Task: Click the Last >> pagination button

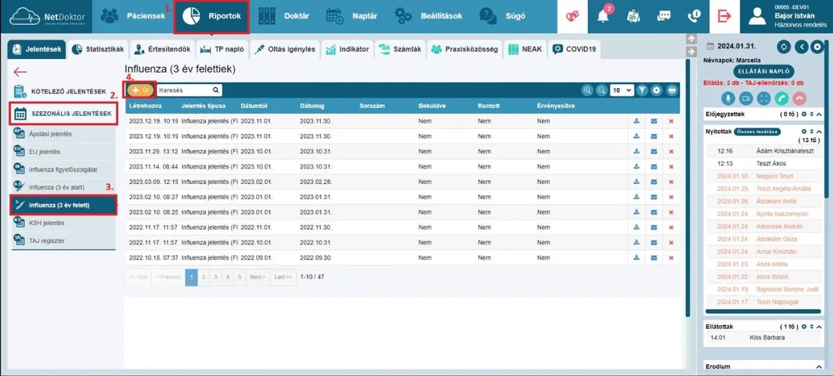Action: click(283, 277)
